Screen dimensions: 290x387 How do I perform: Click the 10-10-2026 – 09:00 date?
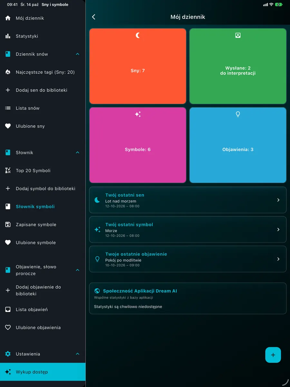click(122, 265)
